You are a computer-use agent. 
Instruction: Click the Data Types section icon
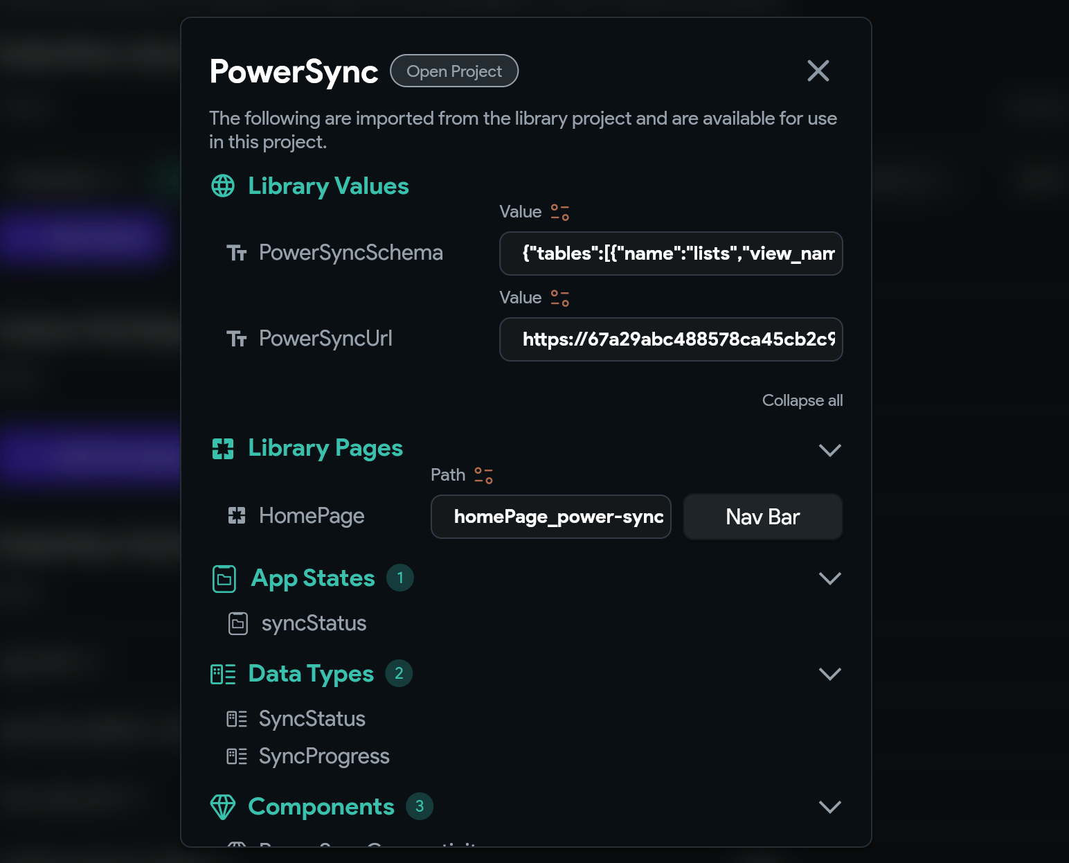[223, 674]
